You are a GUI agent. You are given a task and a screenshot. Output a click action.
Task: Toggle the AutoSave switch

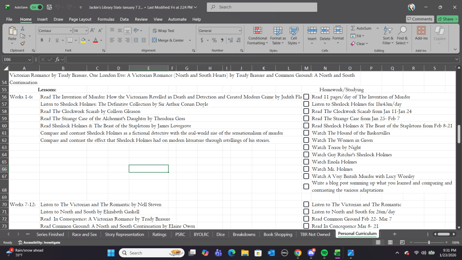36,7
